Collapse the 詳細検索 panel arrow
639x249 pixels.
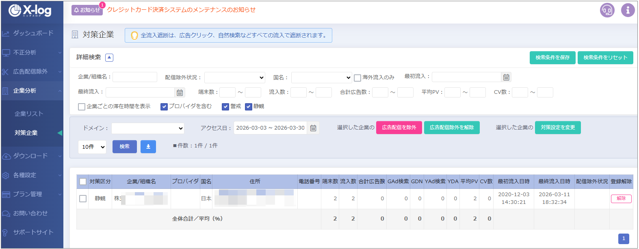[x=109, y=58]
